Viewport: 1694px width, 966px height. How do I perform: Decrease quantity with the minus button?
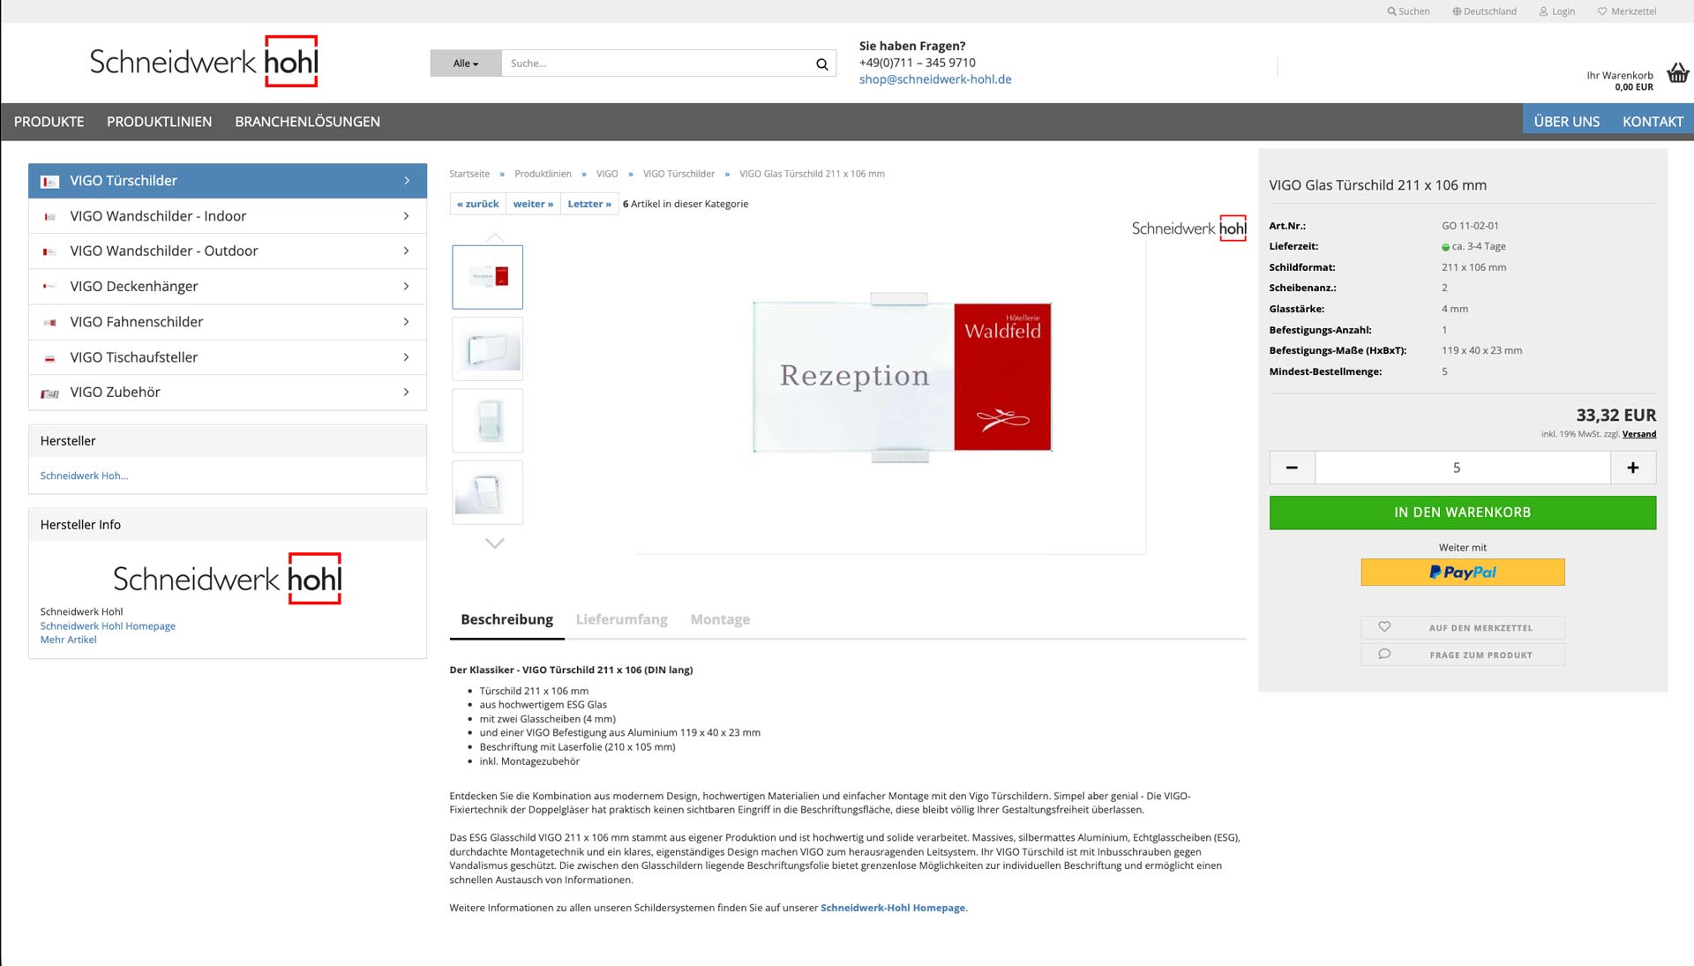pyautogui.click(x=1292, y=468)
